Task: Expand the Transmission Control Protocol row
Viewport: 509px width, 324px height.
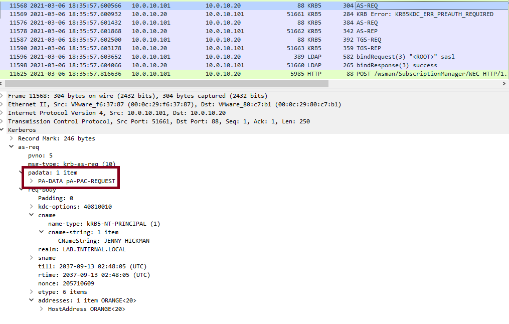Action: coord(3,121)
